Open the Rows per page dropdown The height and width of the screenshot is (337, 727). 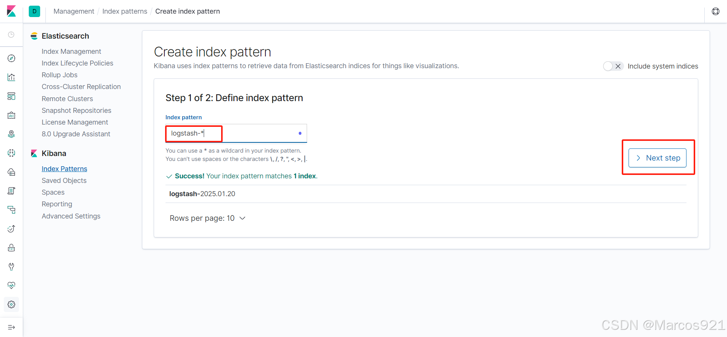(x=207, y=218)
